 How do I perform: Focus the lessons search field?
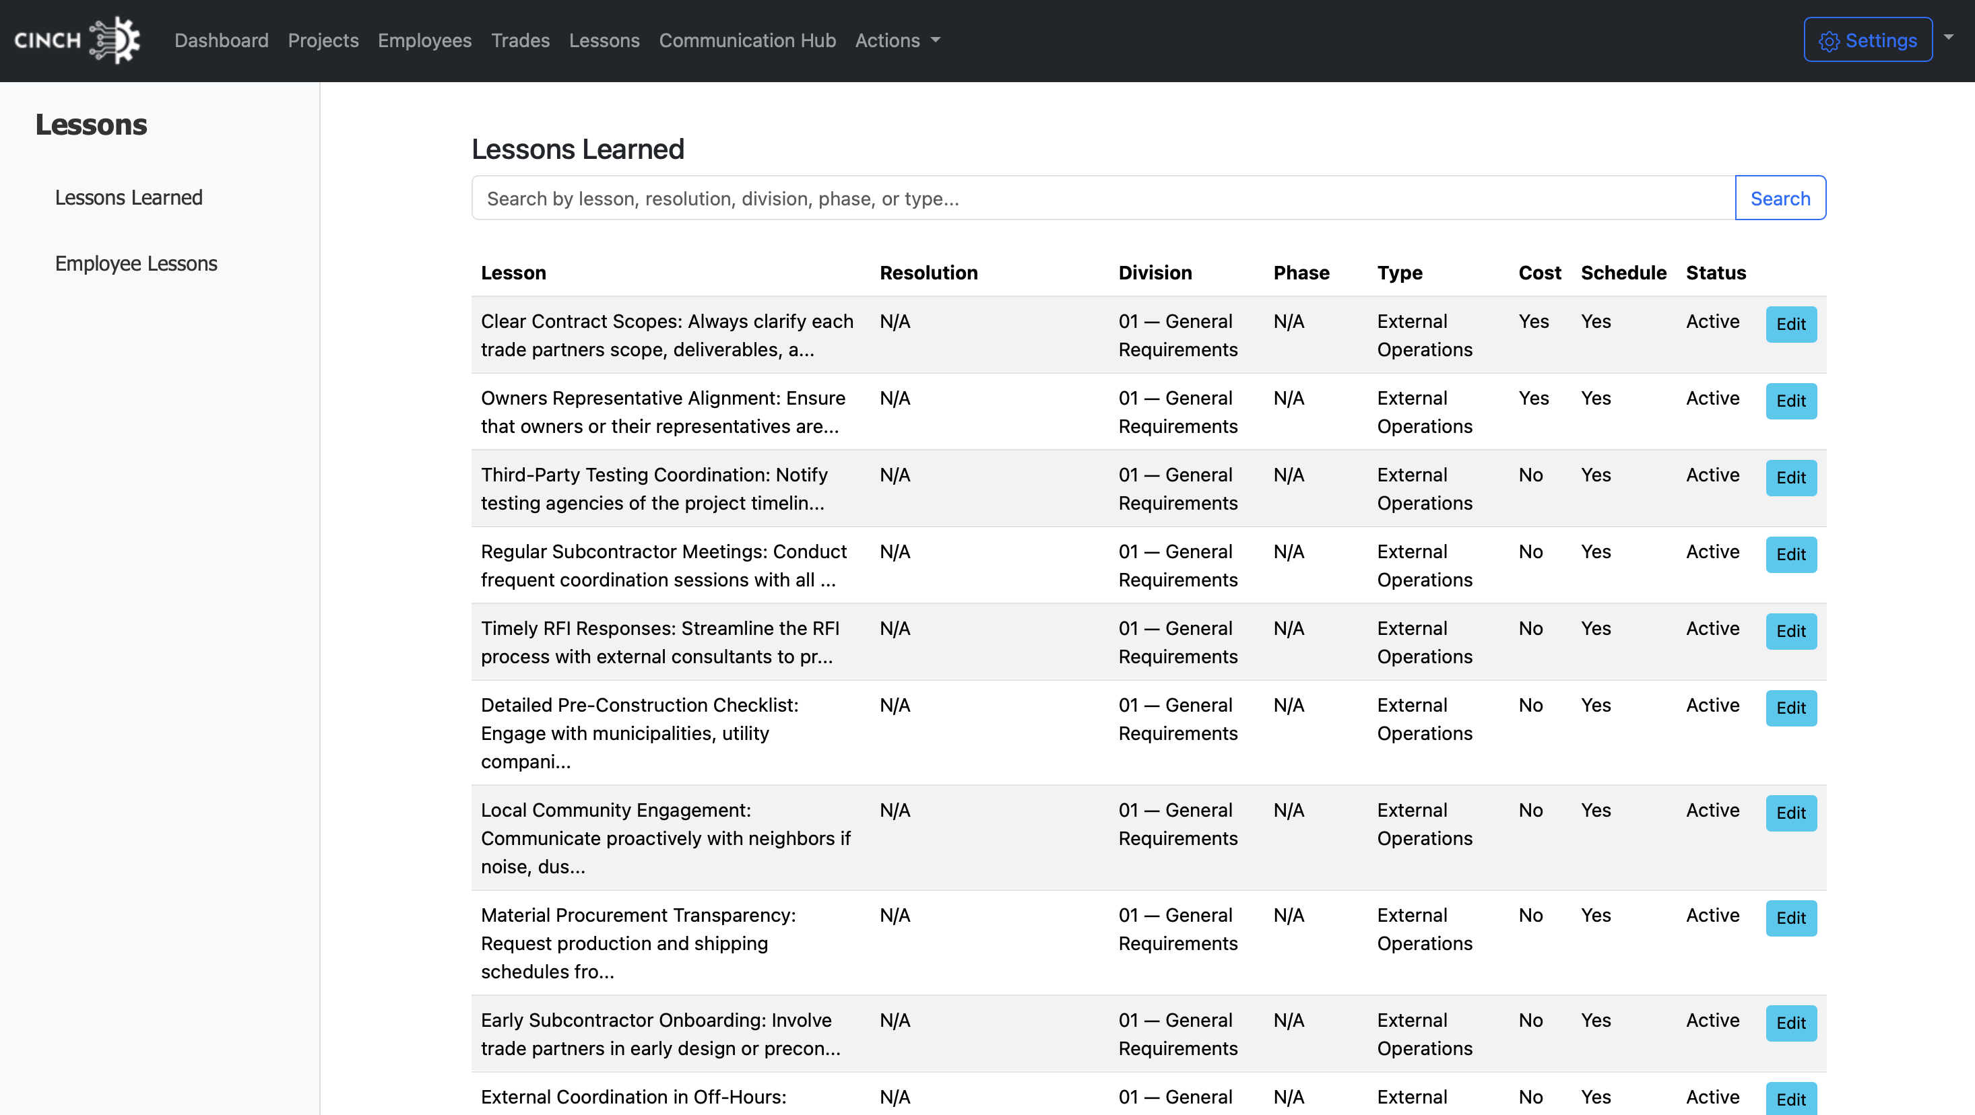1103,199
